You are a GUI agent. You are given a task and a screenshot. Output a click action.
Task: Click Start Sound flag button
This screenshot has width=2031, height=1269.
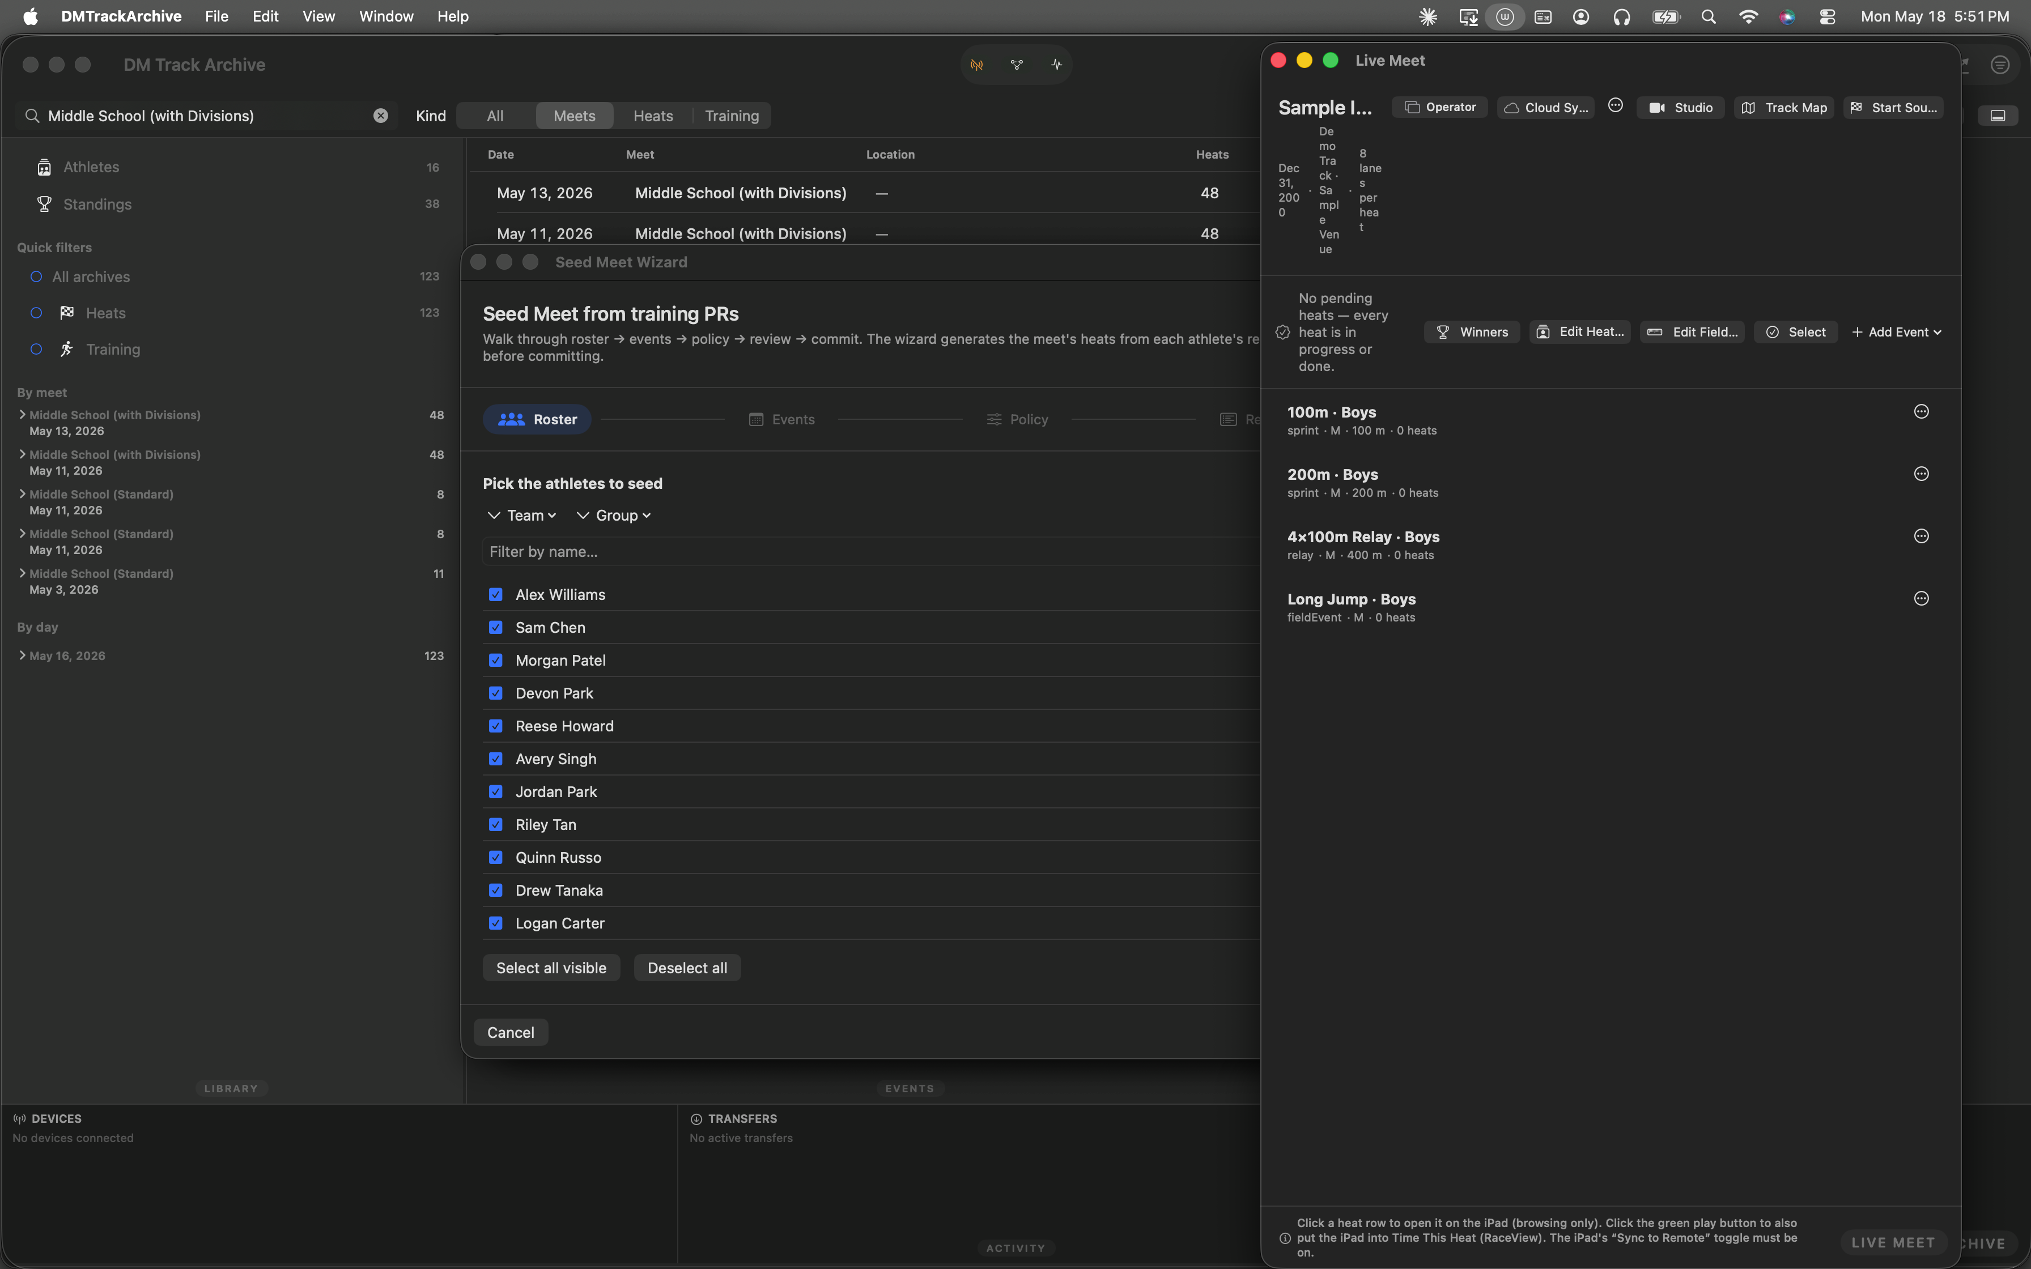(x=1893, y=108)
